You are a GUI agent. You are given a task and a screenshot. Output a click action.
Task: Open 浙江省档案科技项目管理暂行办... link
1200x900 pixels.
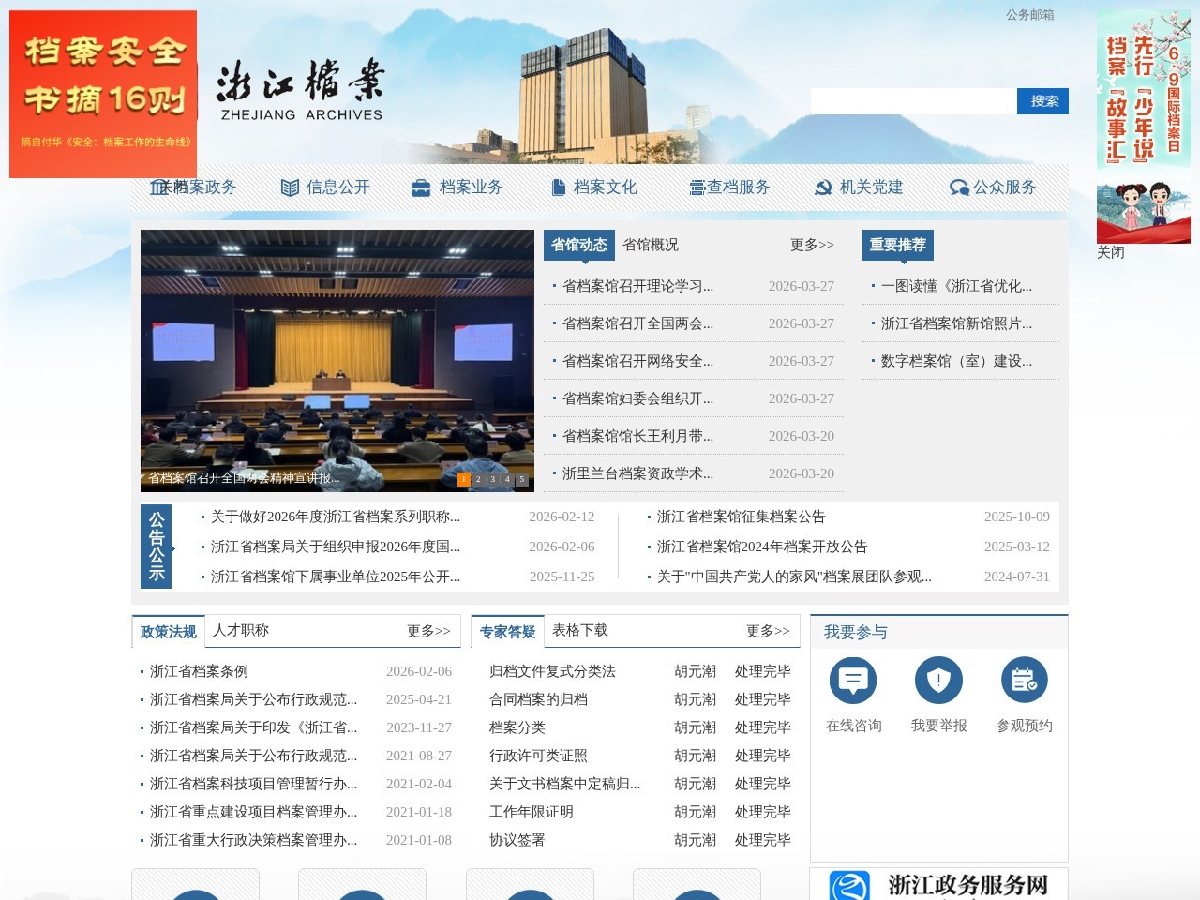pos(253,784)
